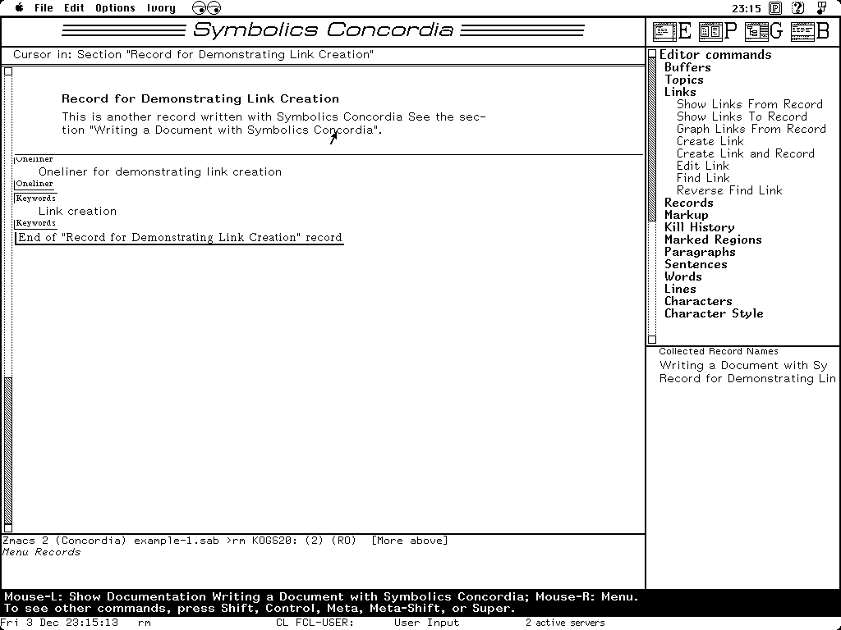Click the Oneliner marker below the oneliner text
841x630 pixels.
(34, 184)
